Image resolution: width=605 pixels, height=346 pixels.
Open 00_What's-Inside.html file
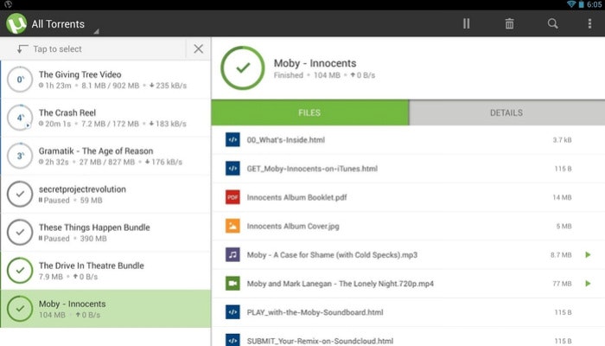(x=286, y=140)
